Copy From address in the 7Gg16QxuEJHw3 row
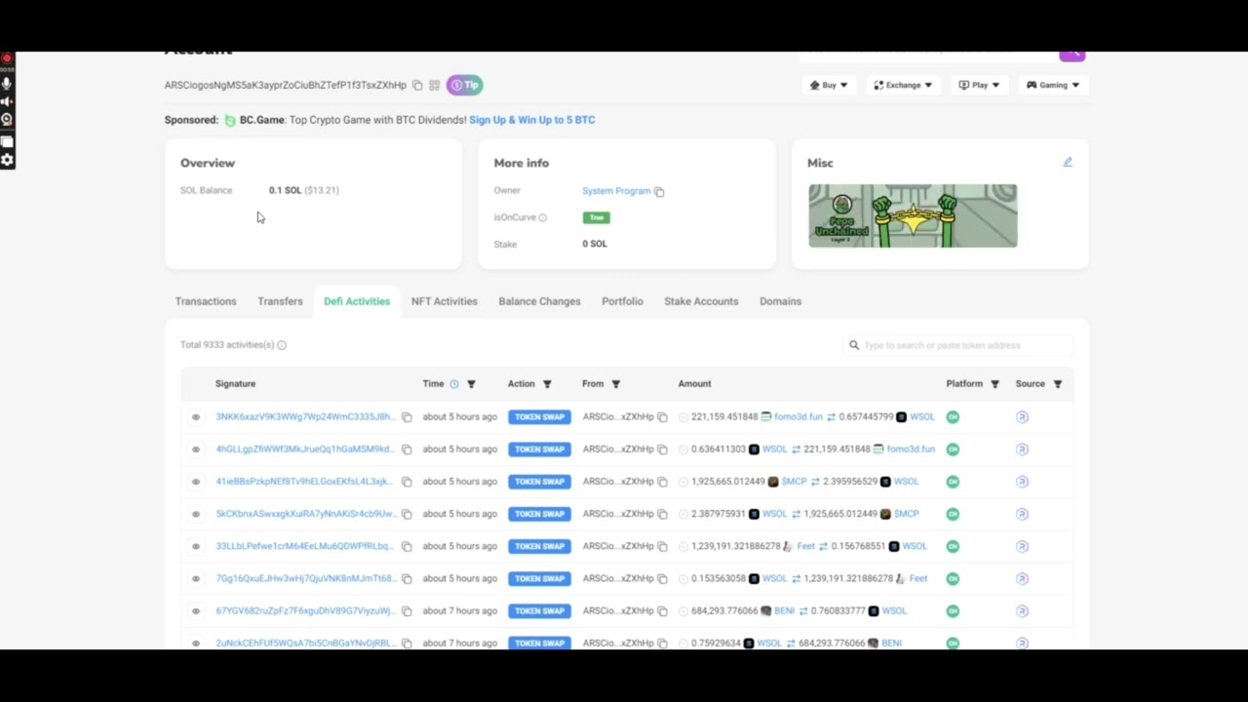Viewport: 1248px width, 702px height. (662, 579)
